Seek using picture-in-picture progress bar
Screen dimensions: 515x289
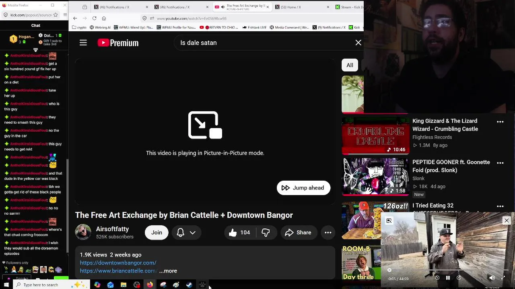point(448,270)
